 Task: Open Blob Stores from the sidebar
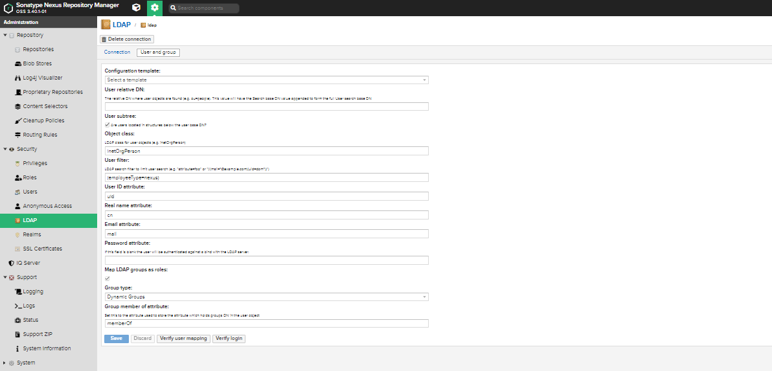click(37, 63)
